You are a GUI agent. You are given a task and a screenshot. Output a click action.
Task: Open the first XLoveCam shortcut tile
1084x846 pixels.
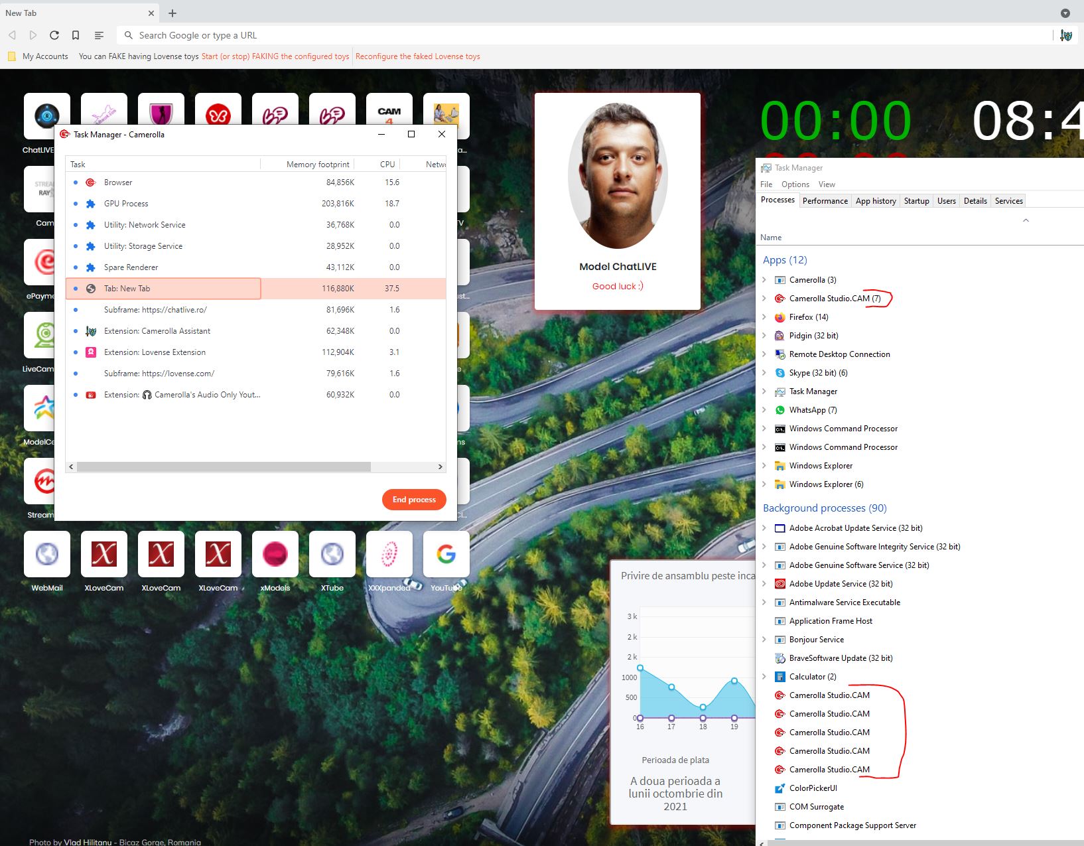pos(104,554)
